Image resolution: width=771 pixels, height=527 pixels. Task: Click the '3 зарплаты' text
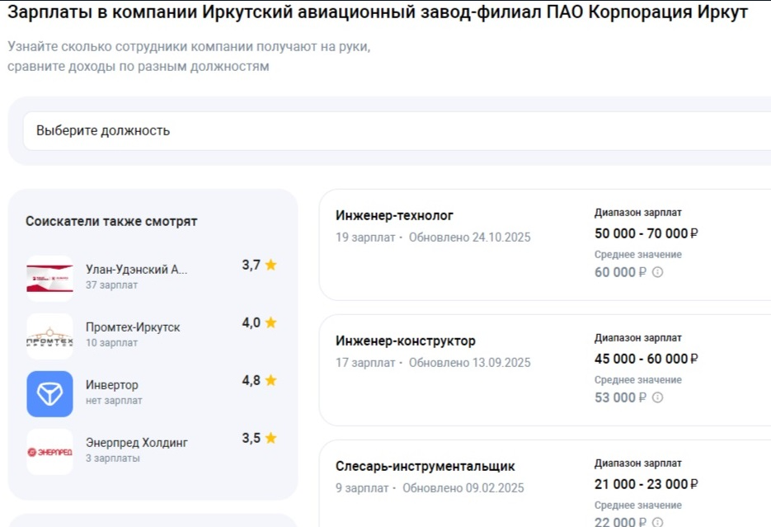(113, 459)
